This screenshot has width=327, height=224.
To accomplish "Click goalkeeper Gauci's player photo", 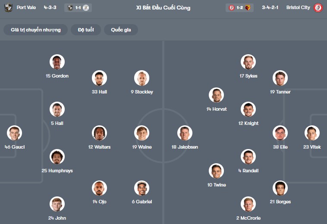I will coord(14,133).
